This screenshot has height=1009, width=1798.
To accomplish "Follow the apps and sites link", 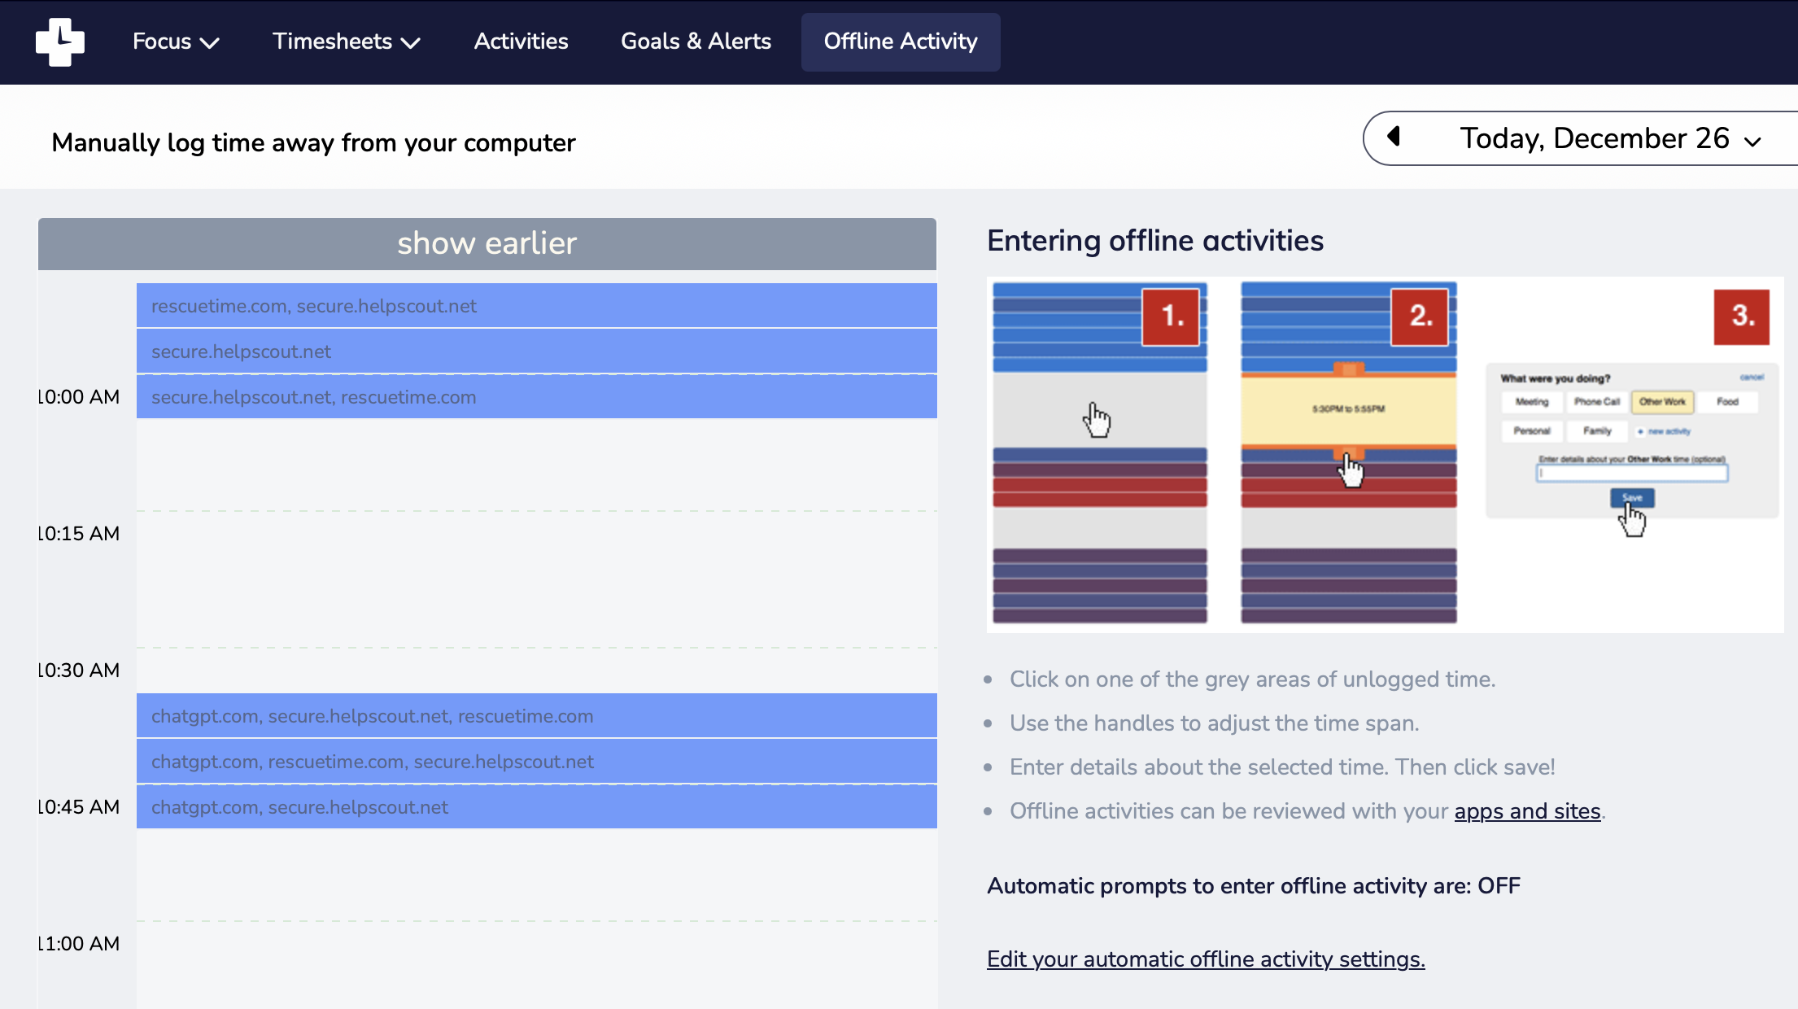I will point(1527,811).
